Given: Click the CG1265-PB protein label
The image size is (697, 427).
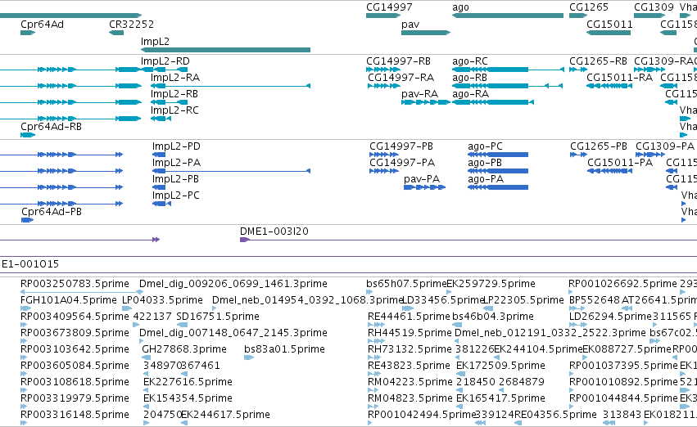Looking at the screenshot, I should click(599, 146).
